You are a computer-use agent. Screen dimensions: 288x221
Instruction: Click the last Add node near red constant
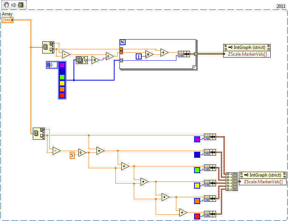[183, 213]
